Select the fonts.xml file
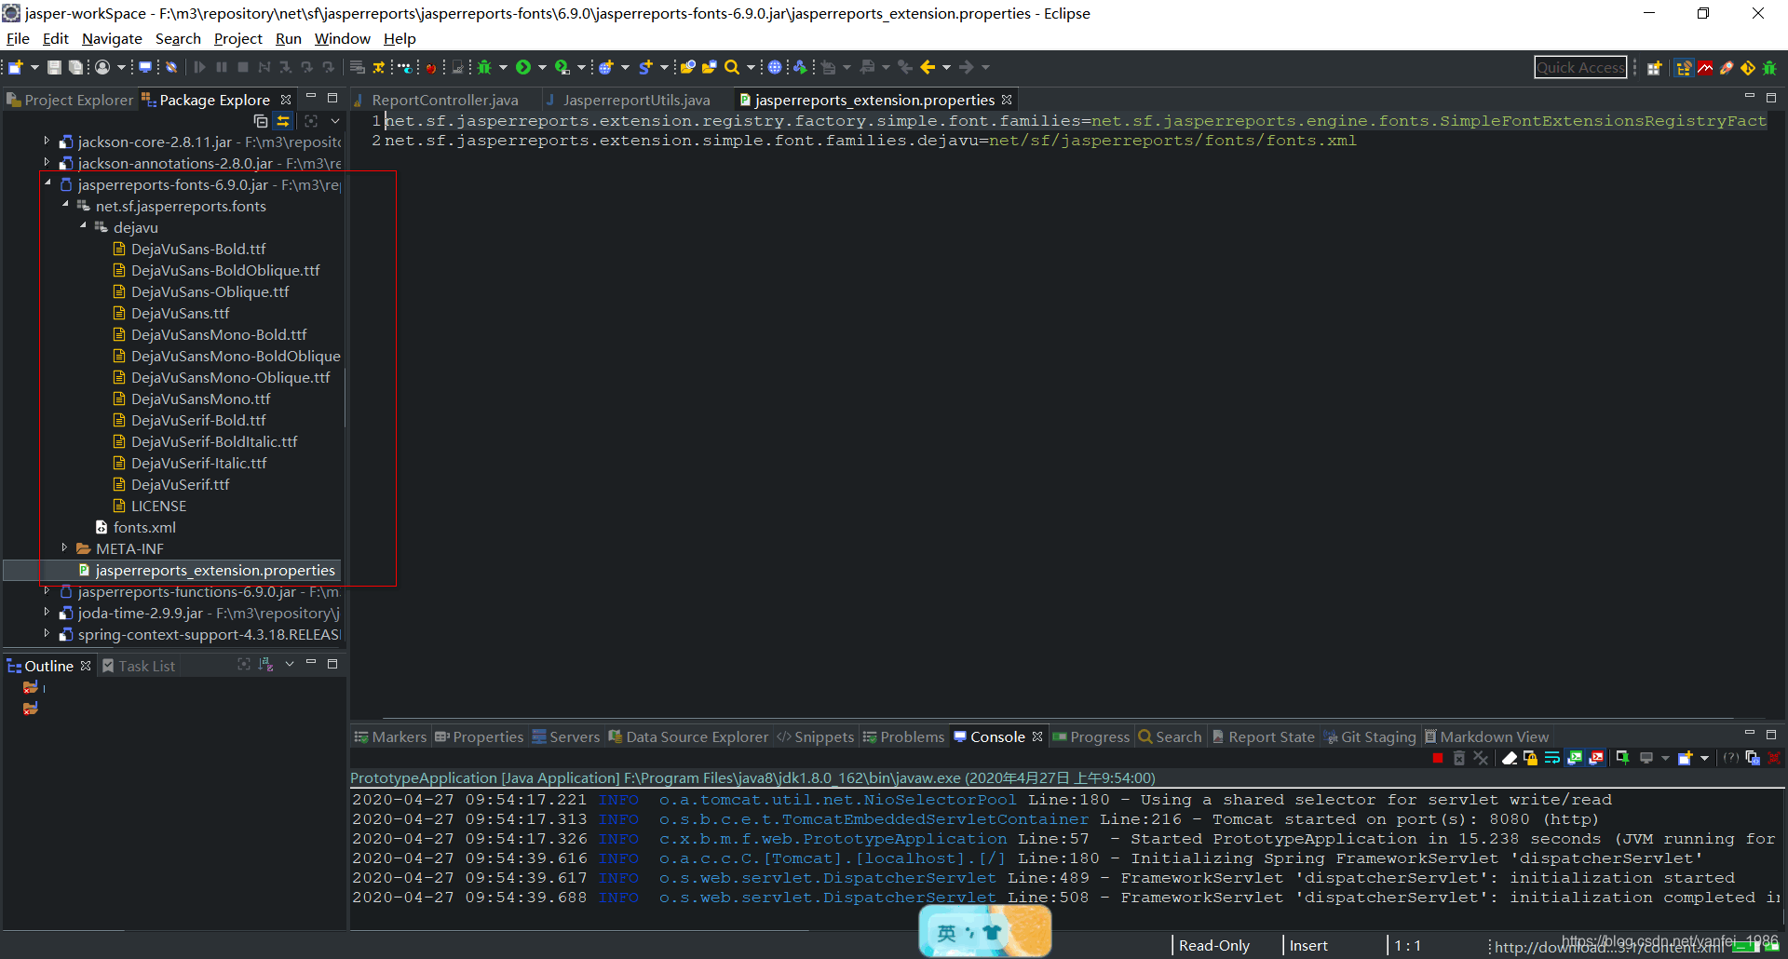 [143, 527]
